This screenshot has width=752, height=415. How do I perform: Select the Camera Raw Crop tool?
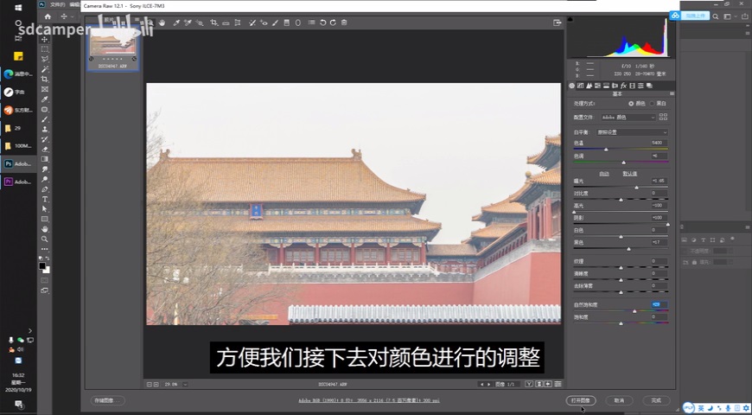[214, 22]
